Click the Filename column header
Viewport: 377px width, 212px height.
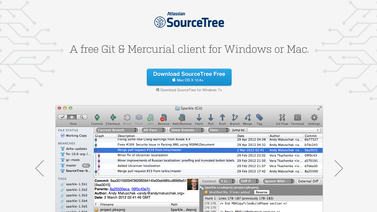(x=135, y=204)
